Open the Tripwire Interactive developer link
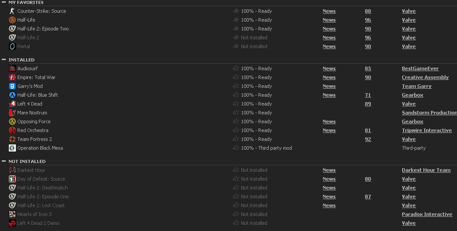This screenshot has height=231, width=457. click(427, 130)
